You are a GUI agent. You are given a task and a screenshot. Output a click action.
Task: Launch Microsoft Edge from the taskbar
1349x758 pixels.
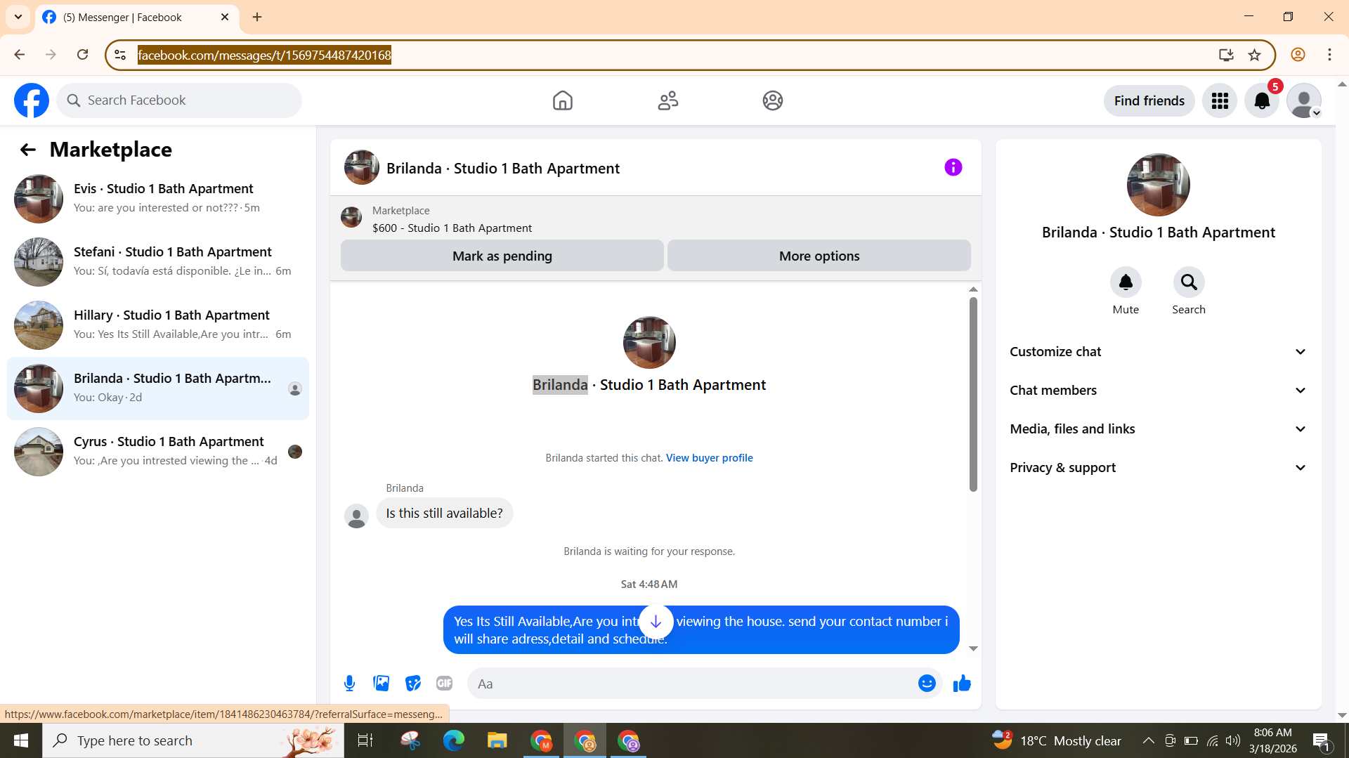point(453,740)
